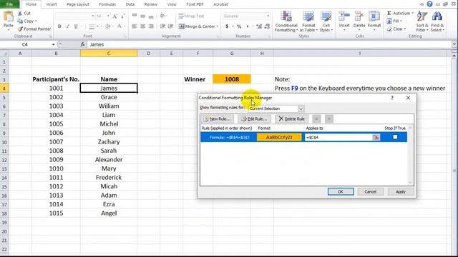Viewport: 458px width, 257px height.
Task: Open the Name Box dropdown arrow
Action: pos(53,44)
